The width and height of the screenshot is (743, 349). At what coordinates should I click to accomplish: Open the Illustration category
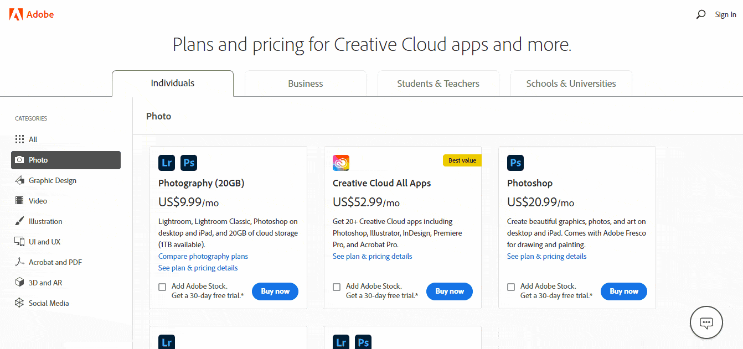point(66,221)
